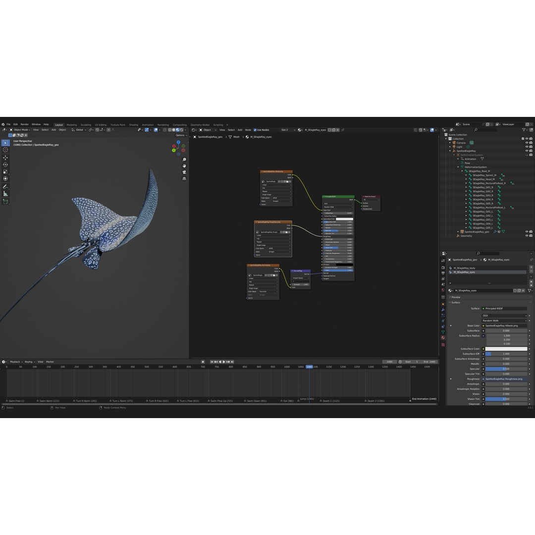The image size is (535, 535).
Task: Activate the Transform tool in viewport toolbar
Action: coord(5,178)
